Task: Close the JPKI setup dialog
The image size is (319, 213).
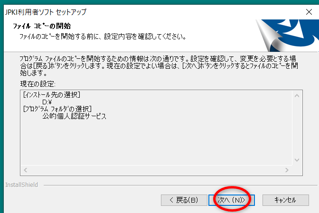Action: click(x=309, y=12)
